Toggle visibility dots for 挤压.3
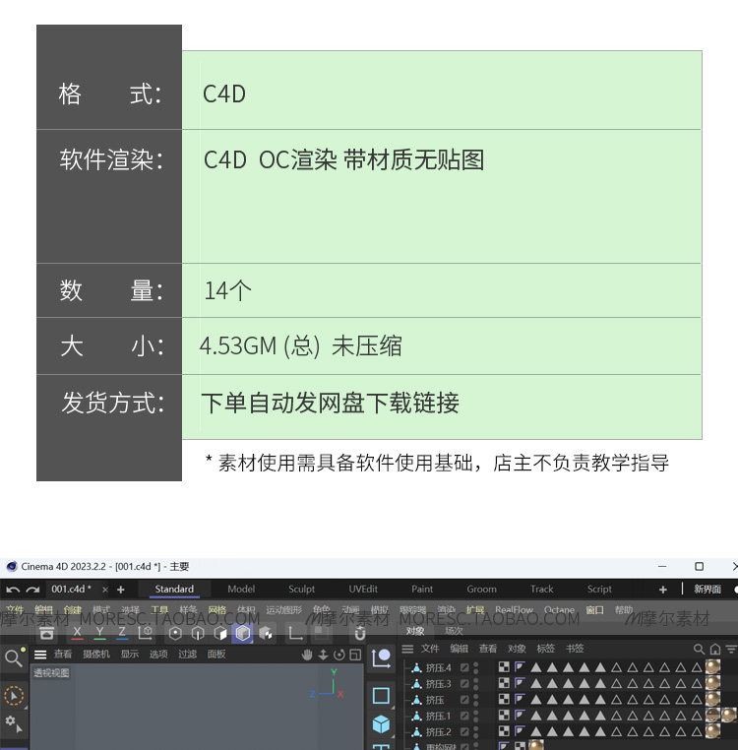 [x=476, y=684]
